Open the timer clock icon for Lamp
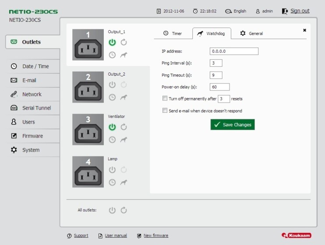Screen dimensions: 325x245 pos(112,182)
